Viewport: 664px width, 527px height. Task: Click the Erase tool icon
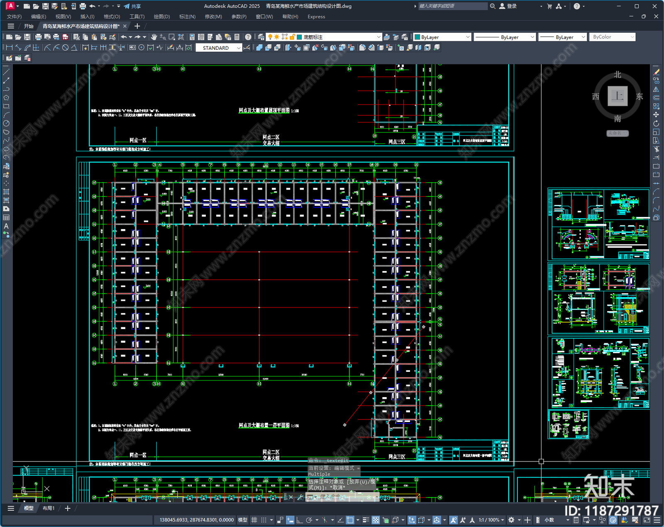(x=656, y=72)
